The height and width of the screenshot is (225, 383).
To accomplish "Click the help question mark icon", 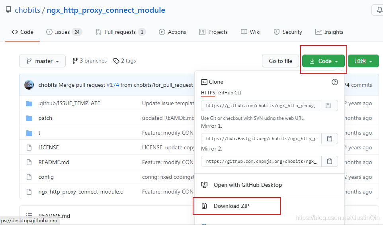I will (x=335, y=82).
